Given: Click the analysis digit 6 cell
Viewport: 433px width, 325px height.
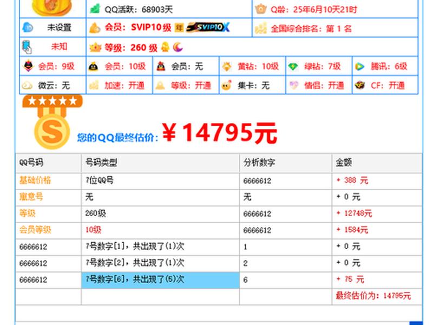Looking at the screenshot, I should pos(286,279).
